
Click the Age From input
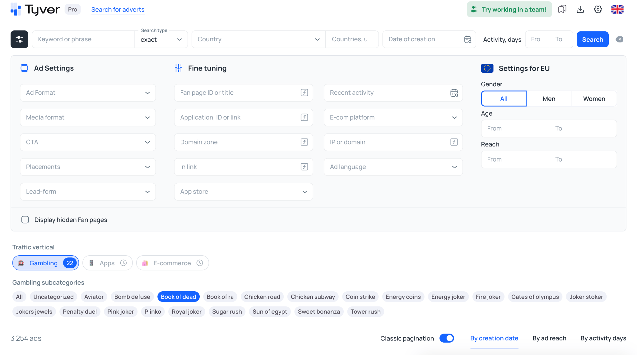click(515, 128)
